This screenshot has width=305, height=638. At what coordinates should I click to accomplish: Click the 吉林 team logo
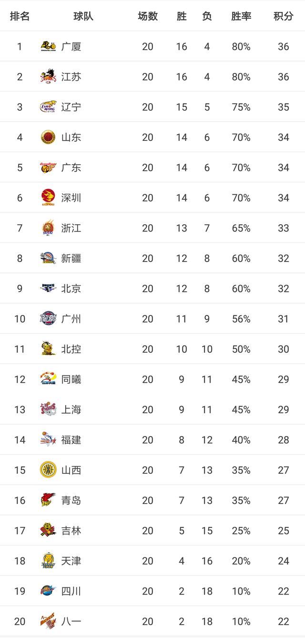48,531
